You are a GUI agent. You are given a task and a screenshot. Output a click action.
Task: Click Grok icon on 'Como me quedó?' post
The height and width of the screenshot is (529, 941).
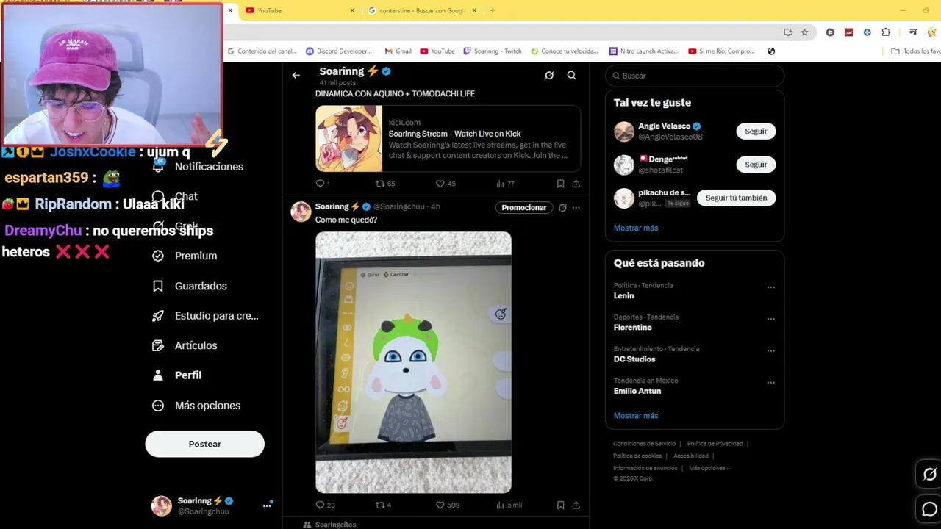(x=562, y=208)
